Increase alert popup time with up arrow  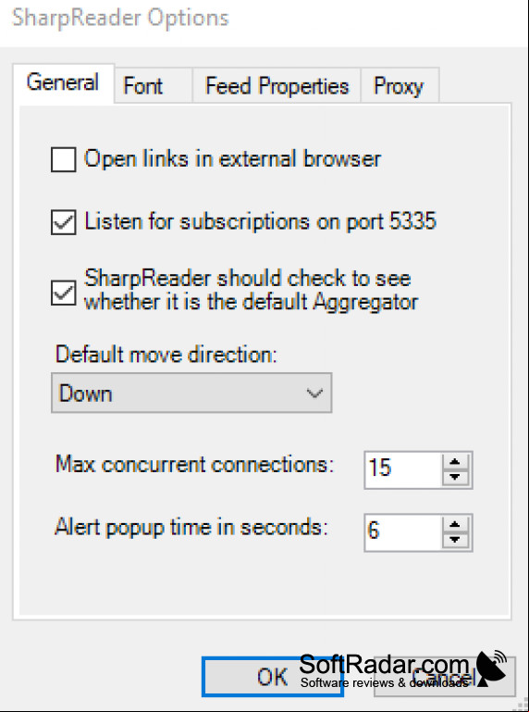pyautogui.click(x=455, y=525)
